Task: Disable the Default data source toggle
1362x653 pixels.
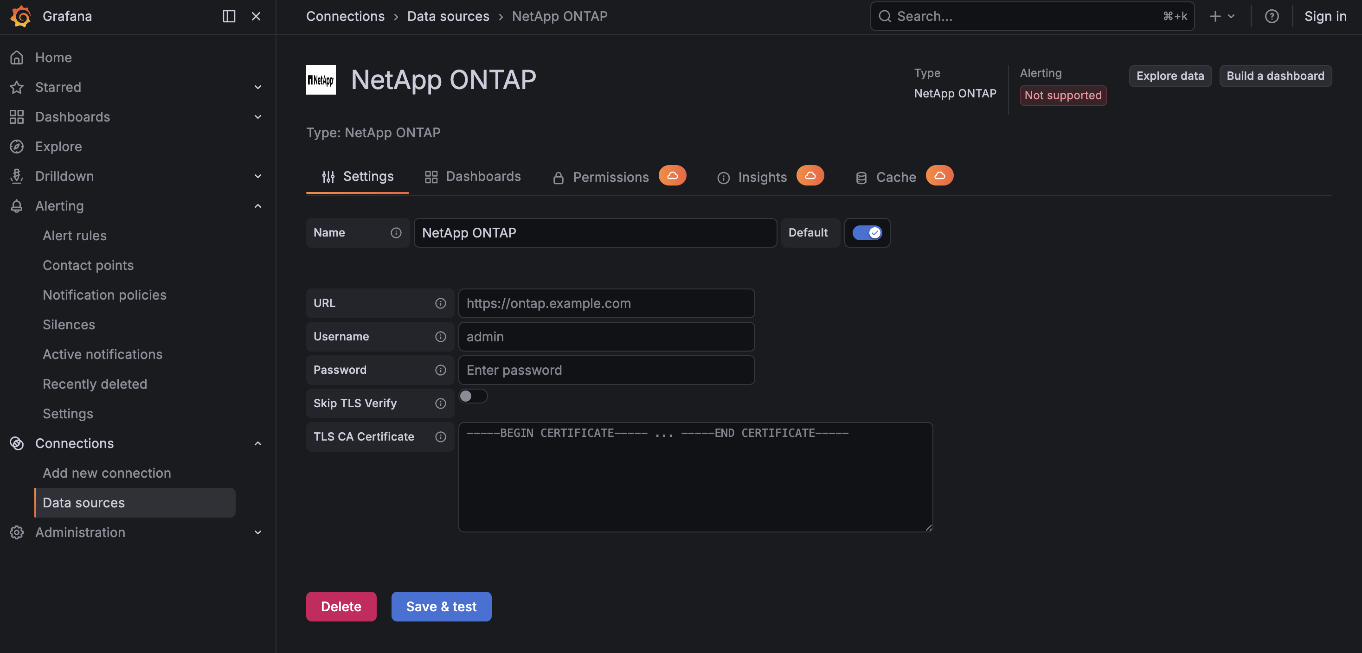Action: coord(867,233)
